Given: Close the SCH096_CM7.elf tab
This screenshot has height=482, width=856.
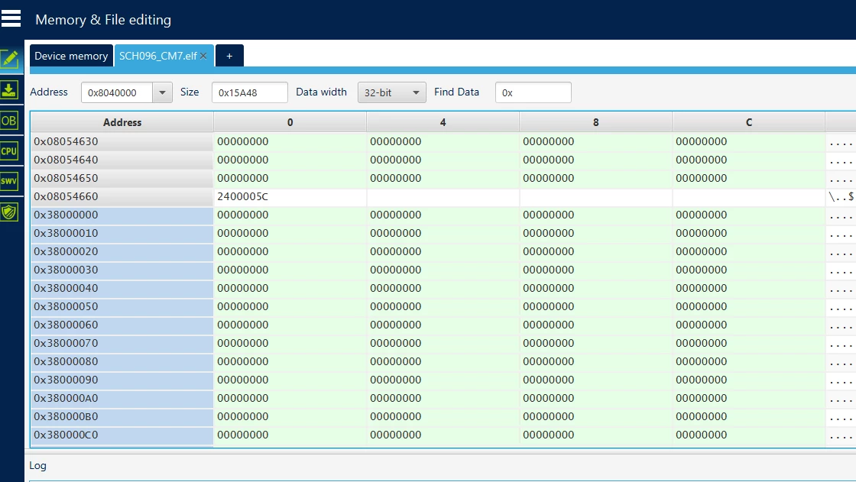Looking at the screenshot, I should pos(203,56).
